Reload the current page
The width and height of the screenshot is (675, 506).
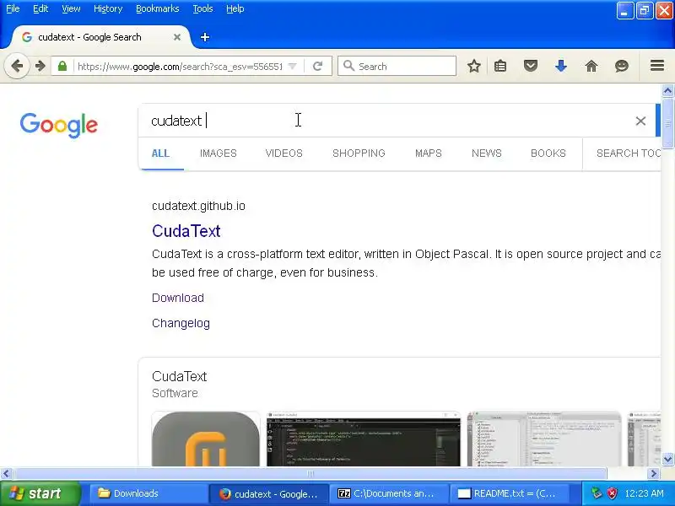pos(318,67)
